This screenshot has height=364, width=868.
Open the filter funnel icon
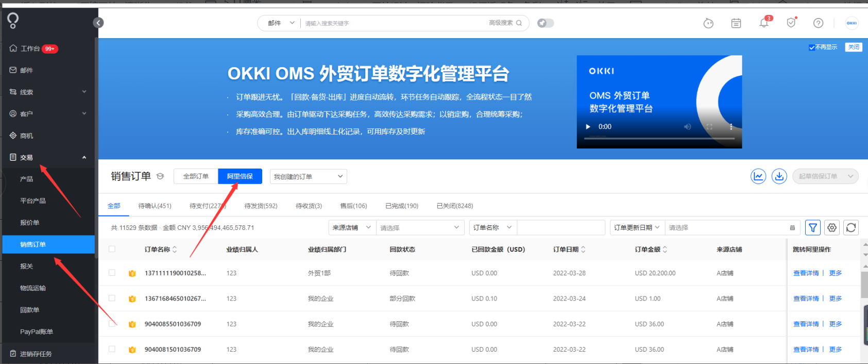813,227
